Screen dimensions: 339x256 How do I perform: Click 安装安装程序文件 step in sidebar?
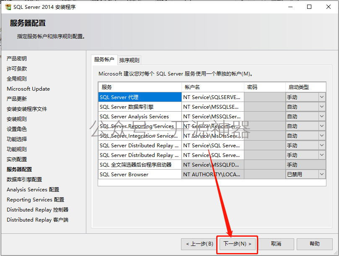coord(27,109)
